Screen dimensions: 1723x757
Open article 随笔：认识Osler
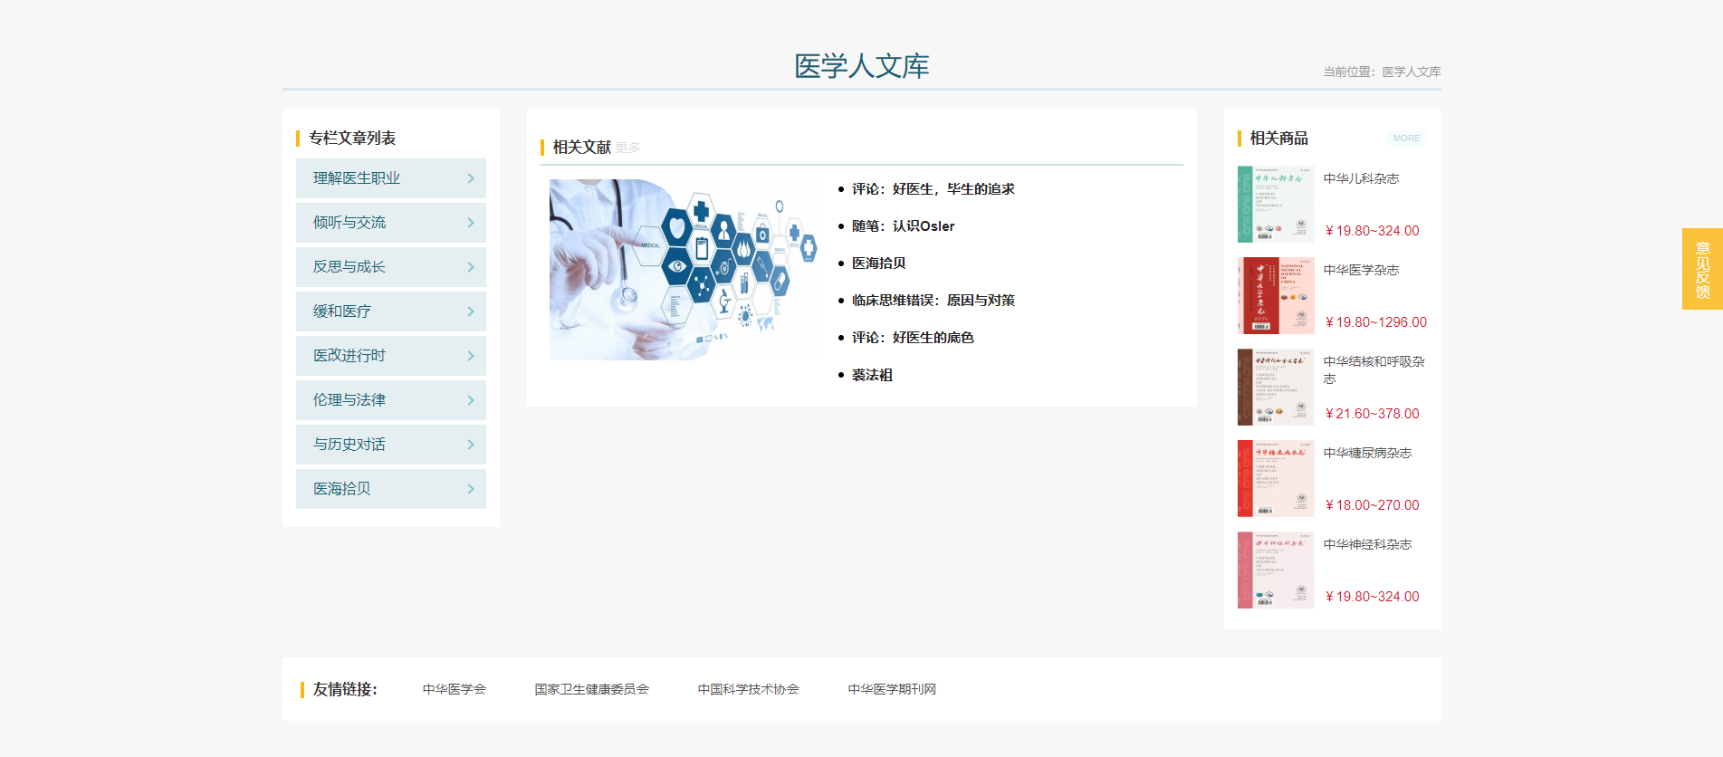(x=903, y=226)
